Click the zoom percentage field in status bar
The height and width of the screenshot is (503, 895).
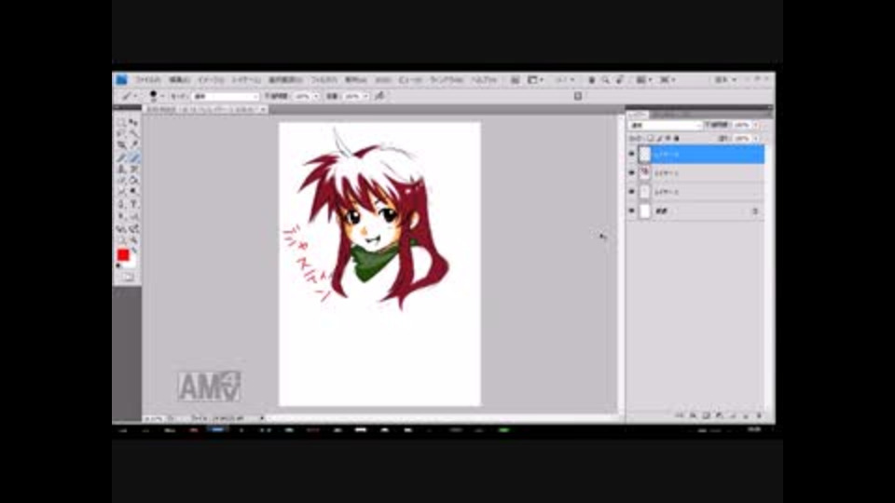[154, 418]
